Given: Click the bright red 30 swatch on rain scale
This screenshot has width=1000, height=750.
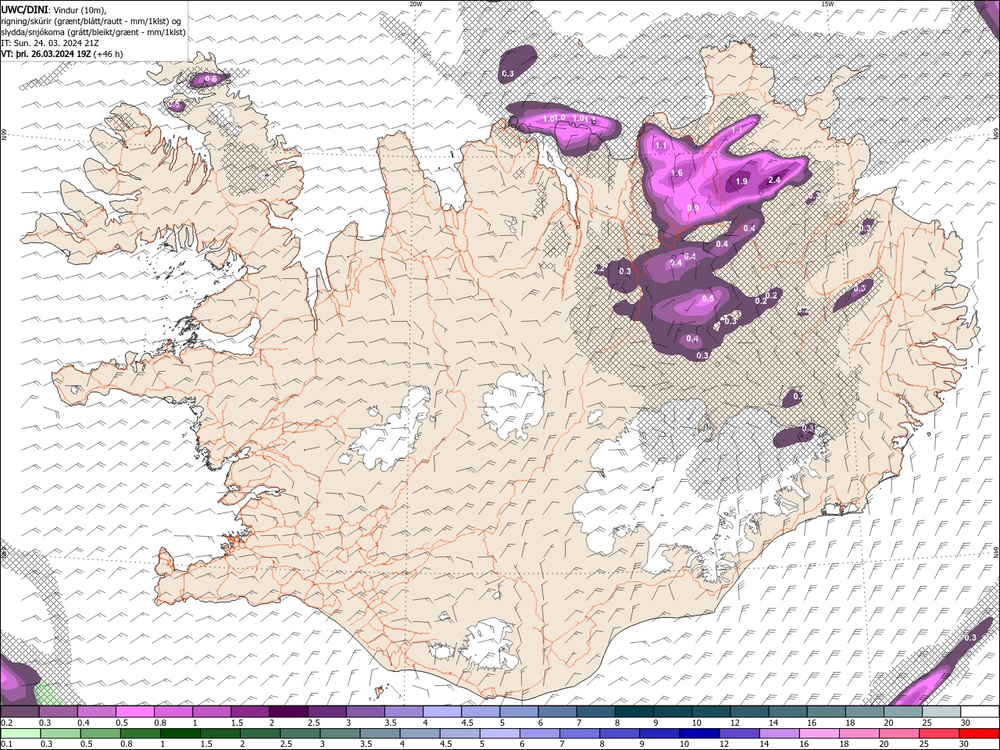Looking at the screenshot, I should (980, 733).
